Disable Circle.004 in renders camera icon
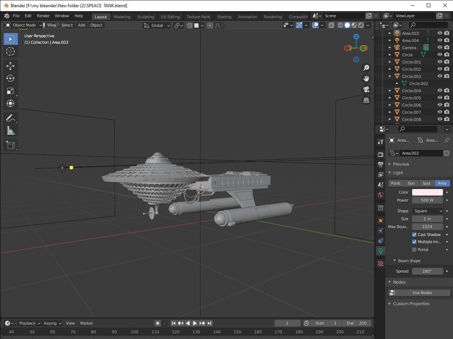 pyautogui.click(x=447, y=90)
